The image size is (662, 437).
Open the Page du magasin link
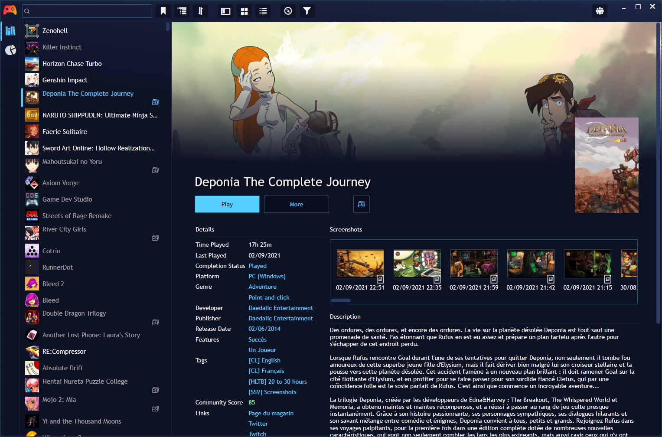click(x=271, y=413)
